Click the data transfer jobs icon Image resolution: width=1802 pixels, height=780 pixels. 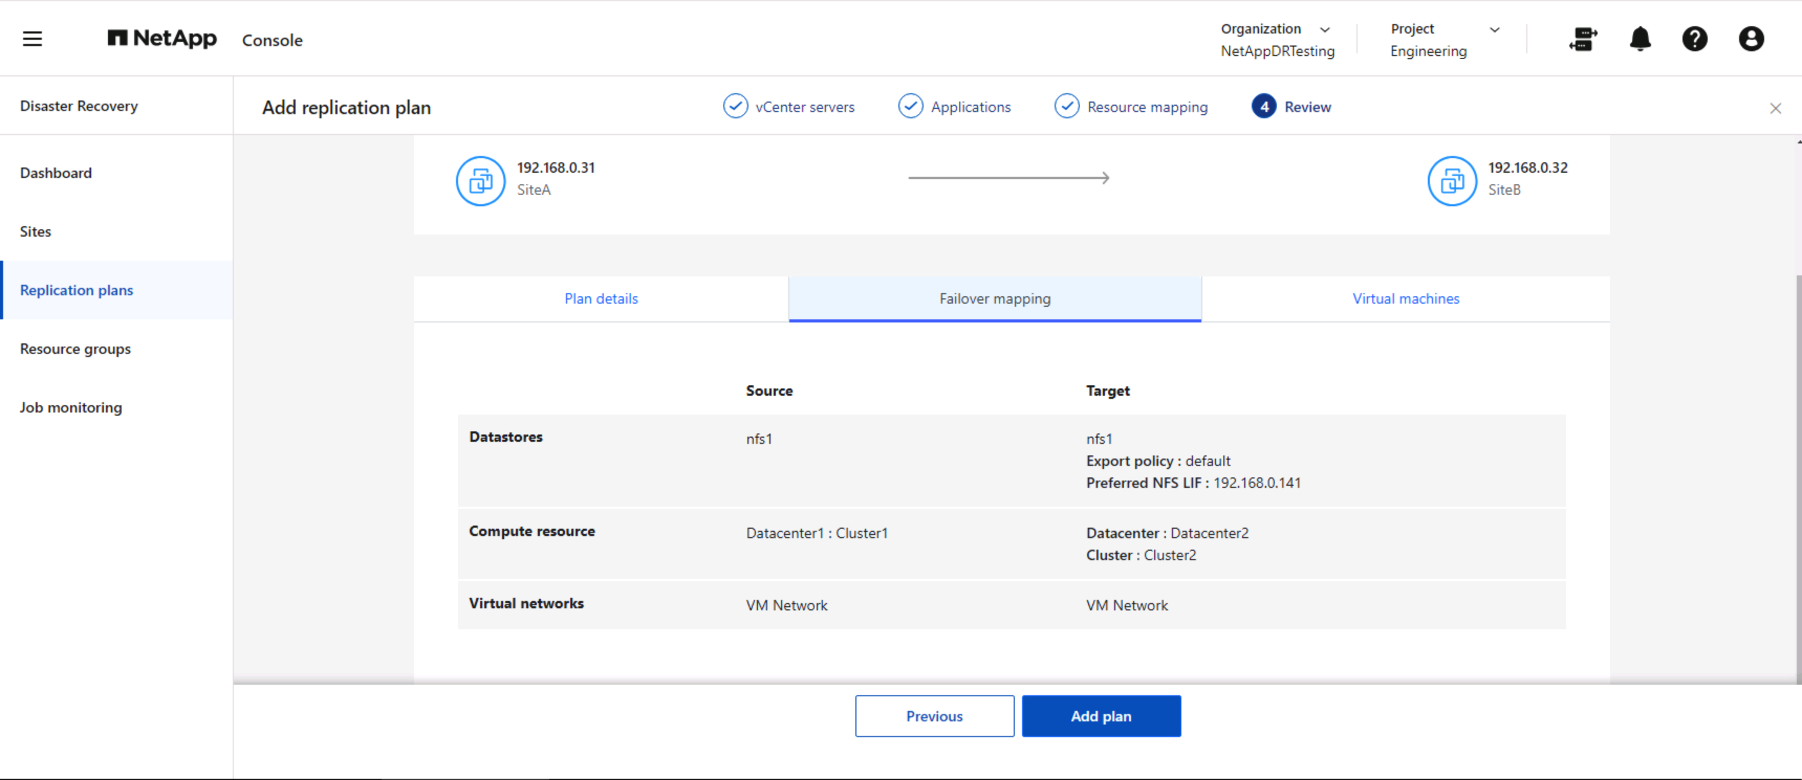1583,39
